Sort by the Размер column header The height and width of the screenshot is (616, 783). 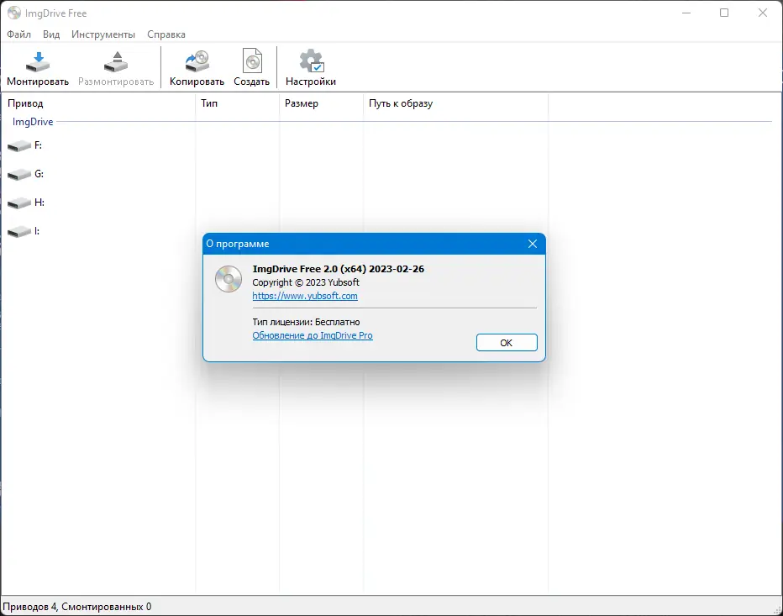click(321, 103)
